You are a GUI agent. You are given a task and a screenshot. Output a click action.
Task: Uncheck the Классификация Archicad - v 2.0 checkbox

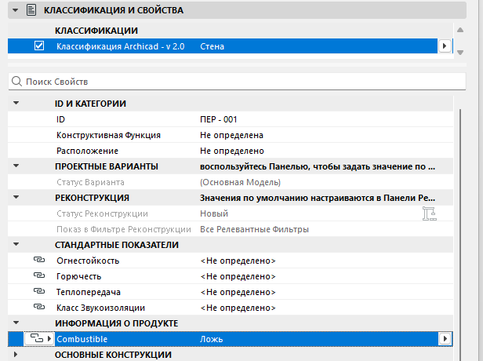click(39, 46)
